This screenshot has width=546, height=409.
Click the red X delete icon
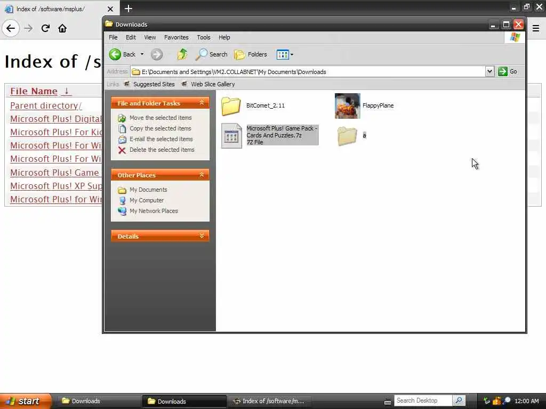(122, 150)
